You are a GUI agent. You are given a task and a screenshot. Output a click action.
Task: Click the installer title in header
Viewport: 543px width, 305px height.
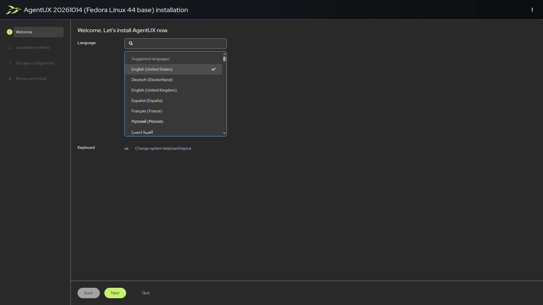pyautogui.click(x=106, y=10)
